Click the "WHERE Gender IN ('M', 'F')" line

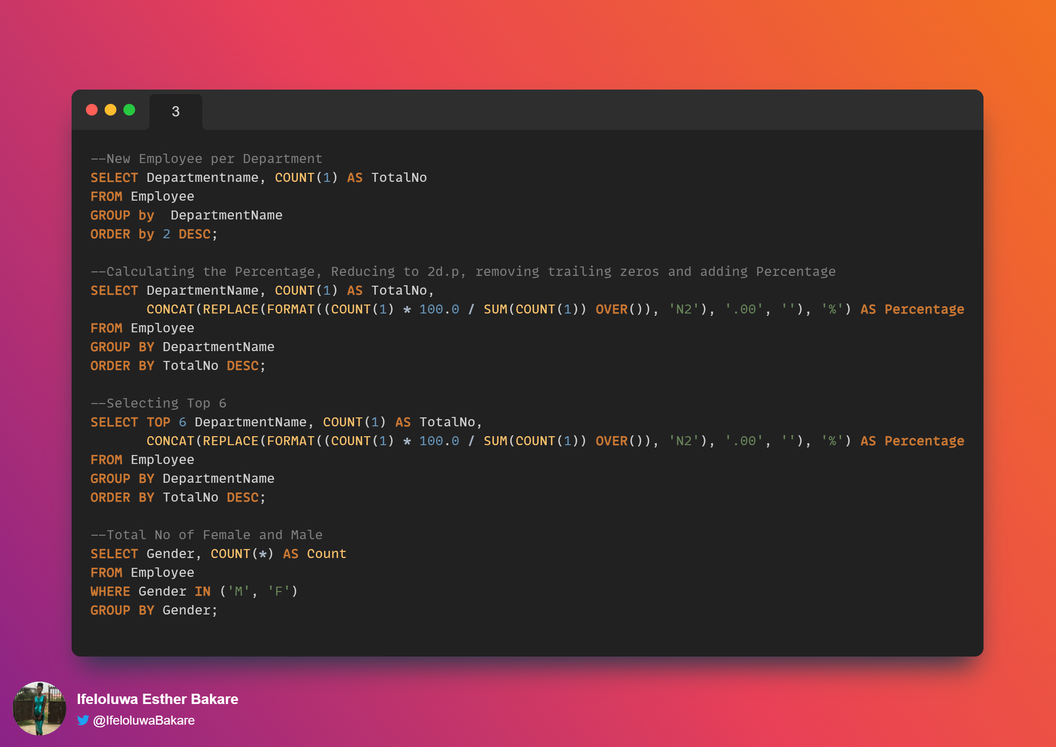(x=194, y=592)
